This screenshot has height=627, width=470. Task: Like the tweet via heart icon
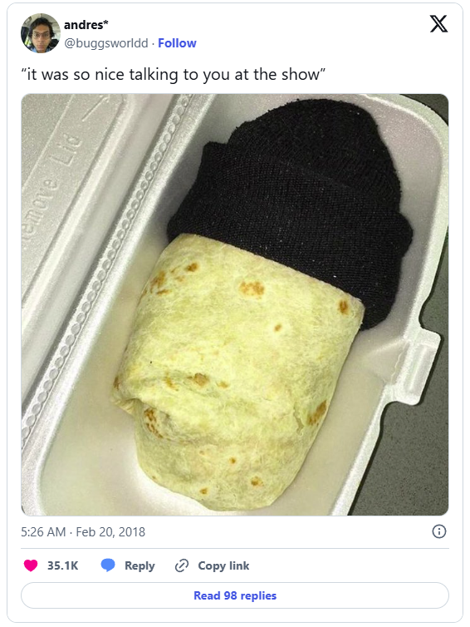[x=31, y=565]
